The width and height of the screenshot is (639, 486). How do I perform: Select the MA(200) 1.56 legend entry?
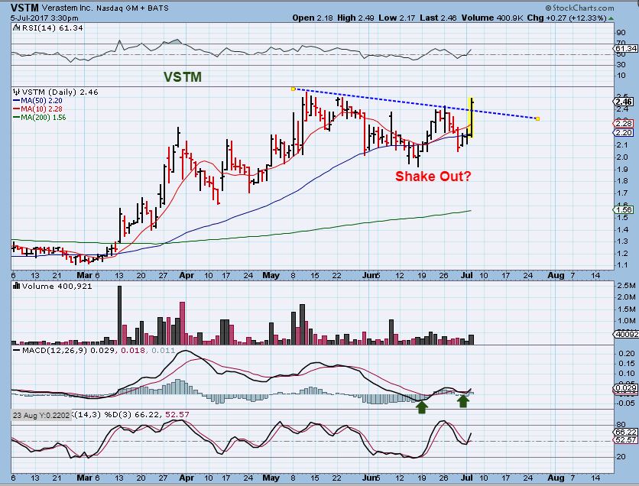40,118
